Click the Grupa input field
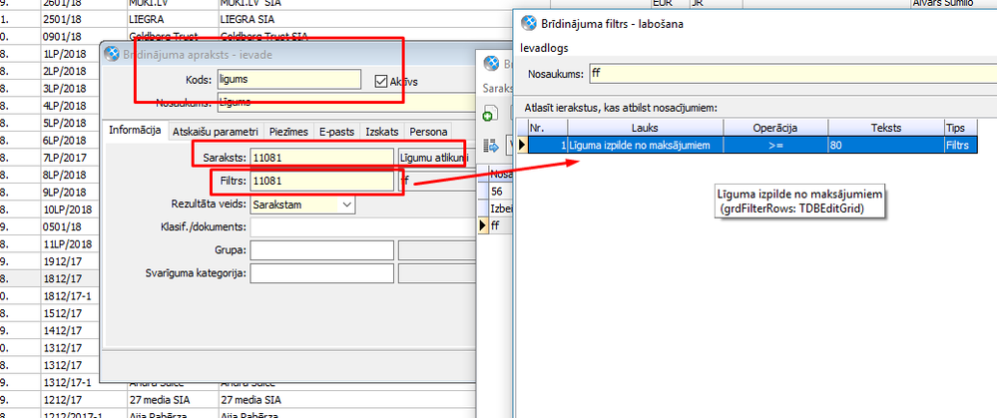The height and width of the screenshot is (418, 997). pos(321,250)
